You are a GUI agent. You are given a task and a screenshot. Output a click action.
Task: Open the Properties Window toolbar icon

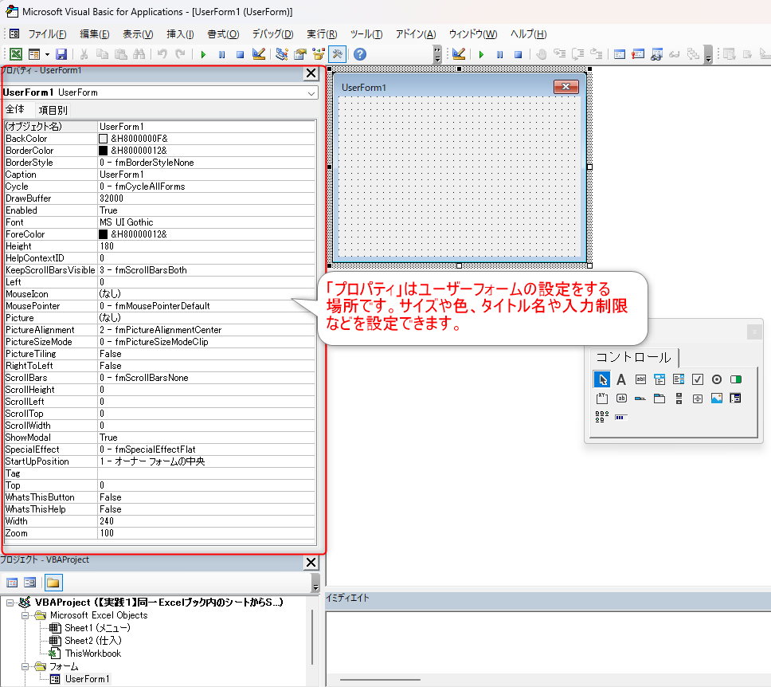click(x=300, y=54)
